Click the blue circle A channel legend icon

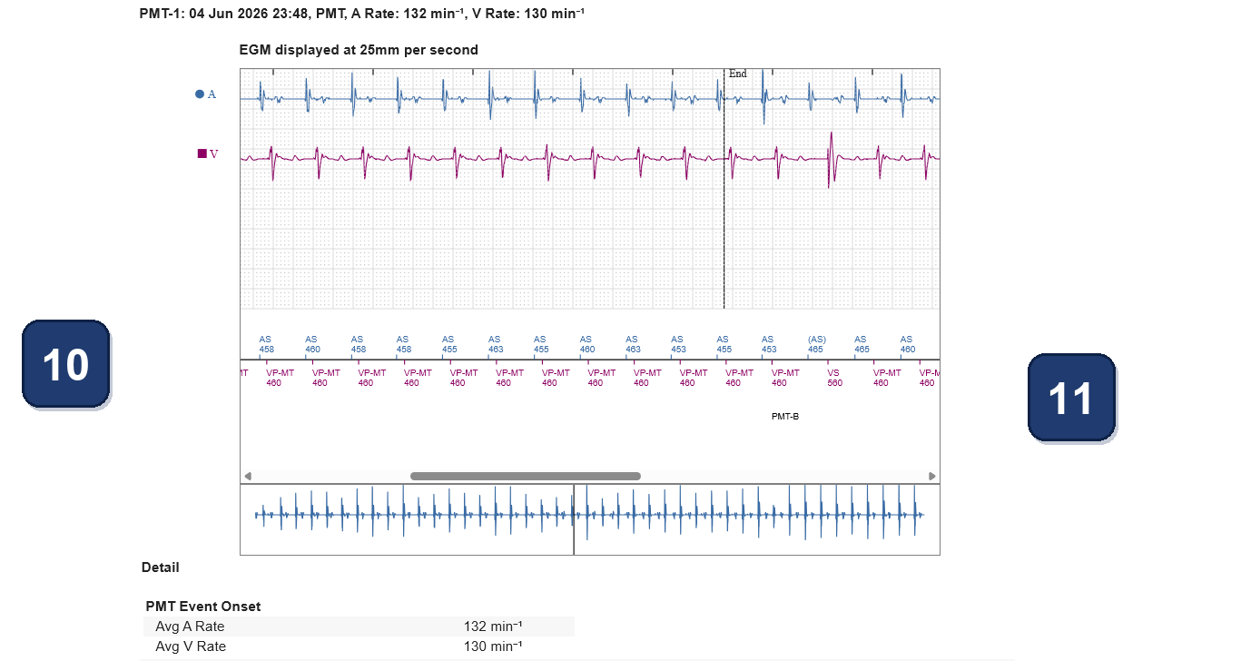200,94
